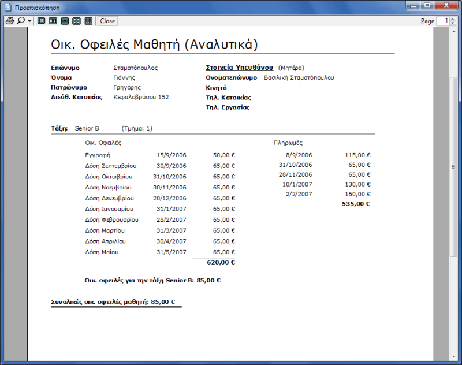
Task: Switch to single page view
Action: [x=41, y=21]
